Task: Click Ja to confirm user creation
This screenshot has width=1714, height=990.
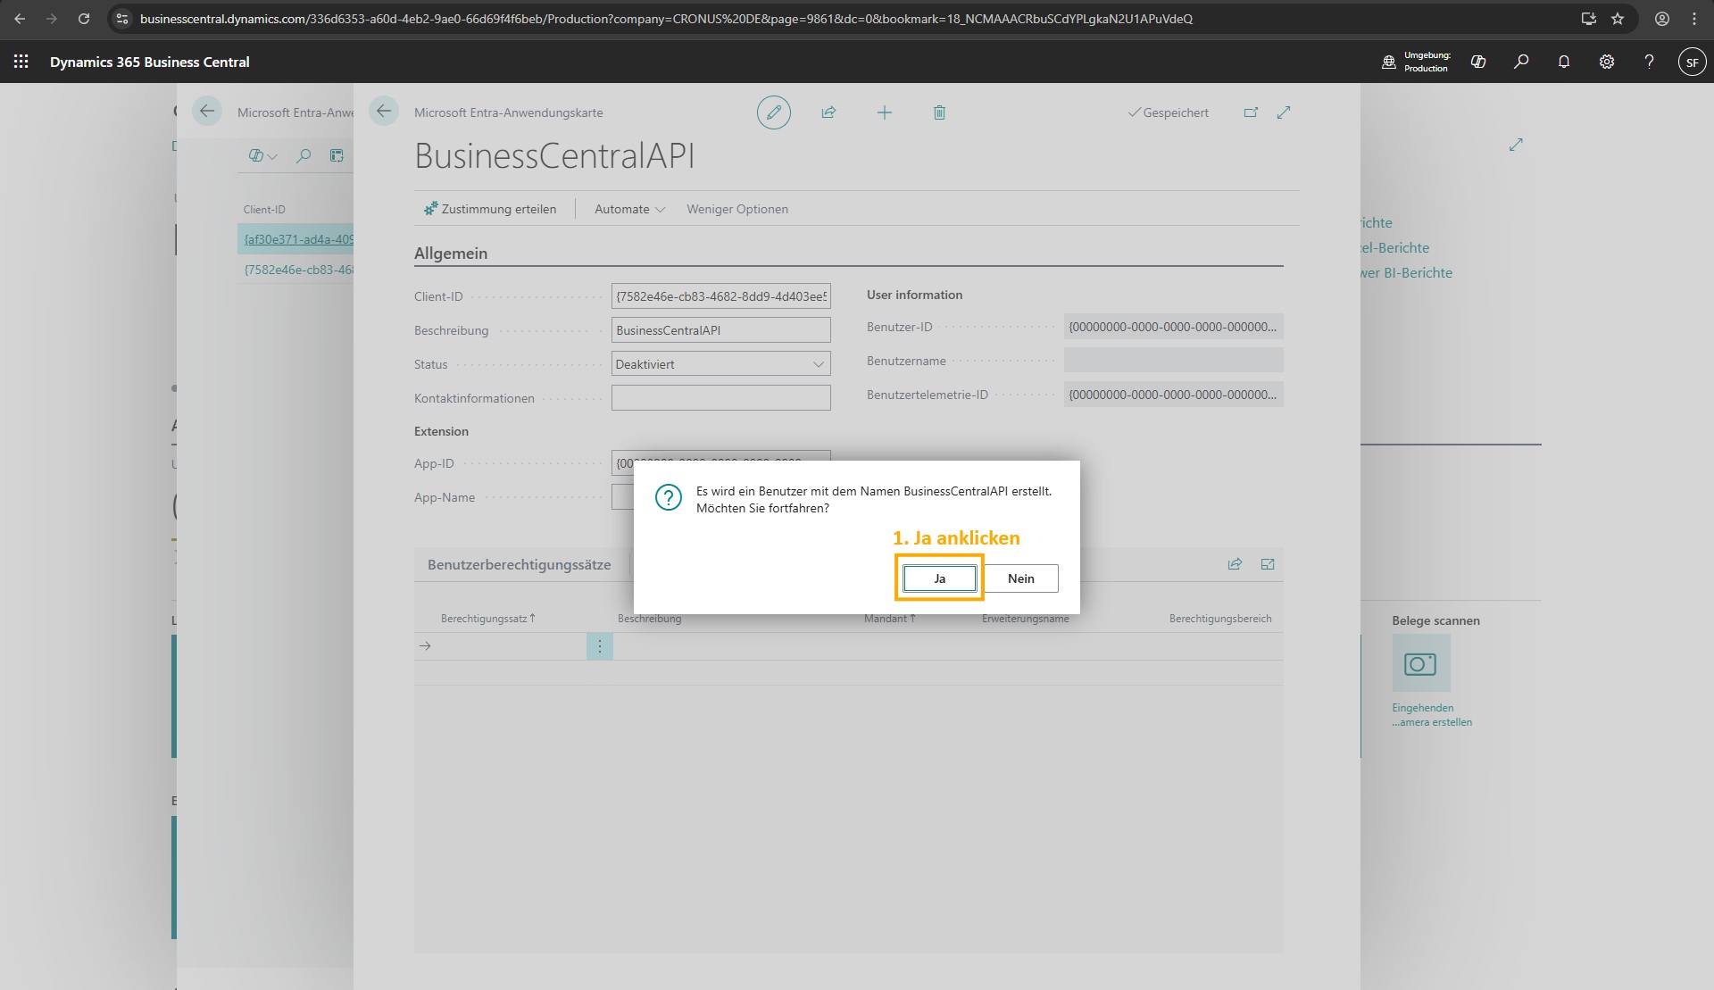Action: 939,578
